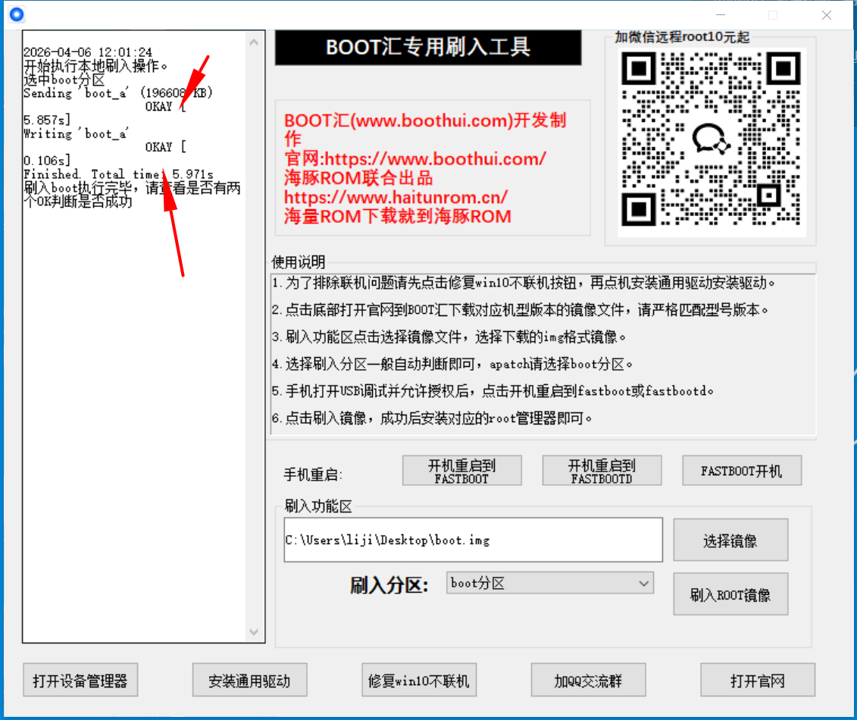The width and height of the screenshot is (857, 720).
Task: Click the FASTBOOT开机 button
Action: click(x=741, y=471)
